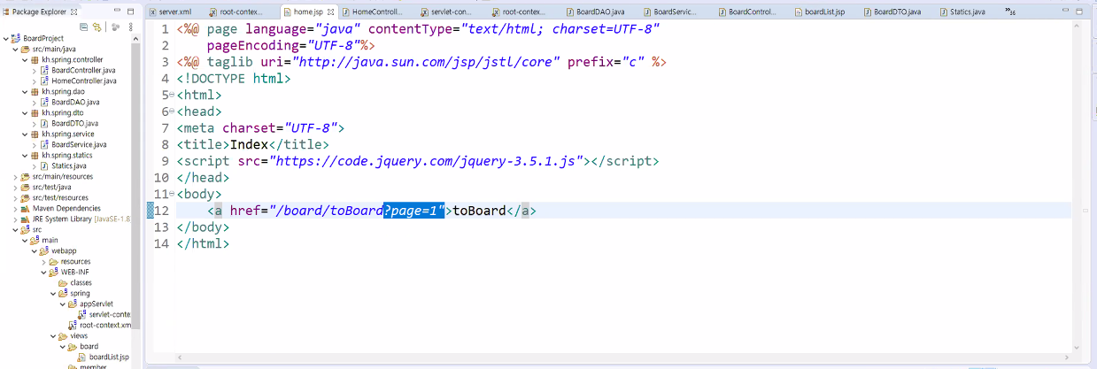This screenshot has width=1097, height=369.
Task: Expand BoardService.java in the tree
Action: pos(35,144)
